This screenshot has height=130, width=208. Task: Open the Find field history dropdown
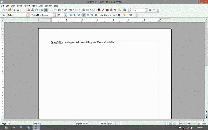click(146, 10)
